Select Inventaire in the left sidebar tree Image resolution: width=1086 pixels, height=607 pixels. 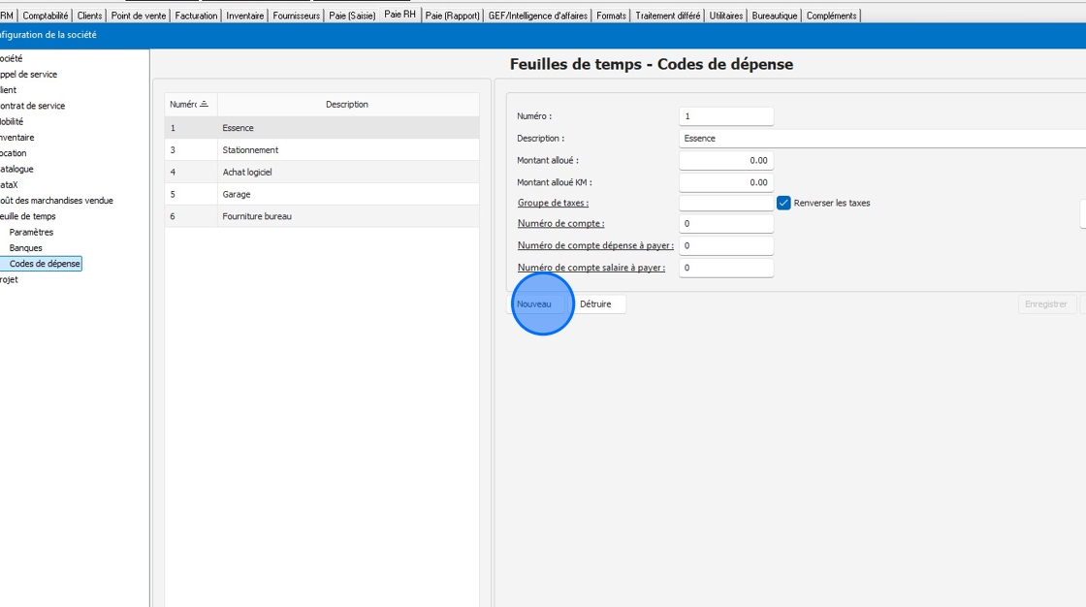coord(16,137)
